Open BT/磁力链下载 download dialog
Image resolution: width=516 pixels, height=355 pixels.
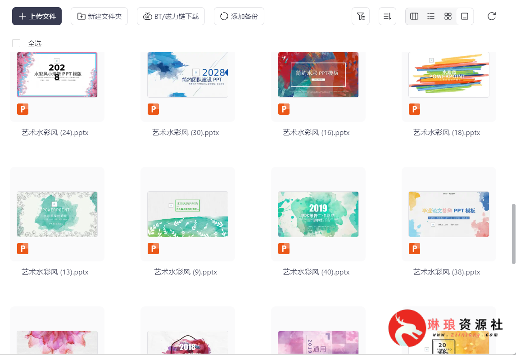171,17
